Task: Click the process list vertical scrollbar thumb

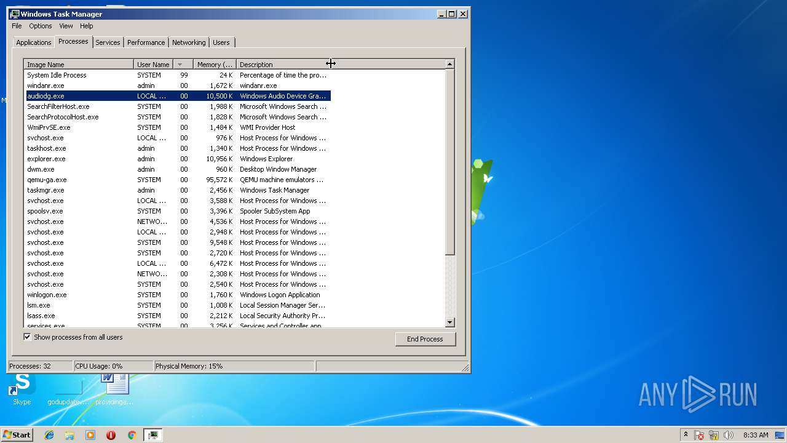Action: click(x=449, y=162)
